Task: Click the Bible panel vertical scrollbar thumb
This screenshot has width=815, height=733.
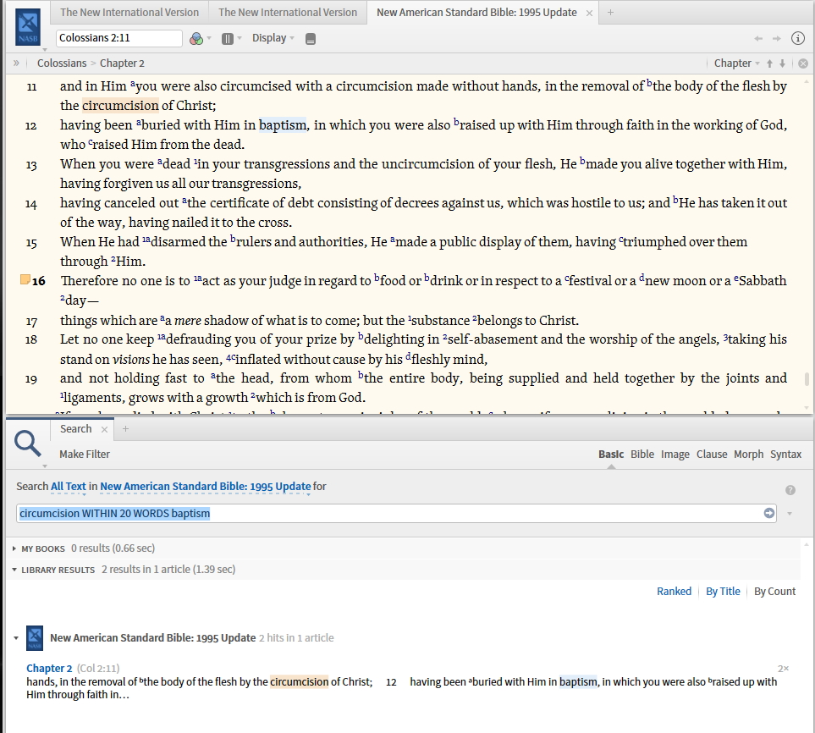Action: point(807,379)
